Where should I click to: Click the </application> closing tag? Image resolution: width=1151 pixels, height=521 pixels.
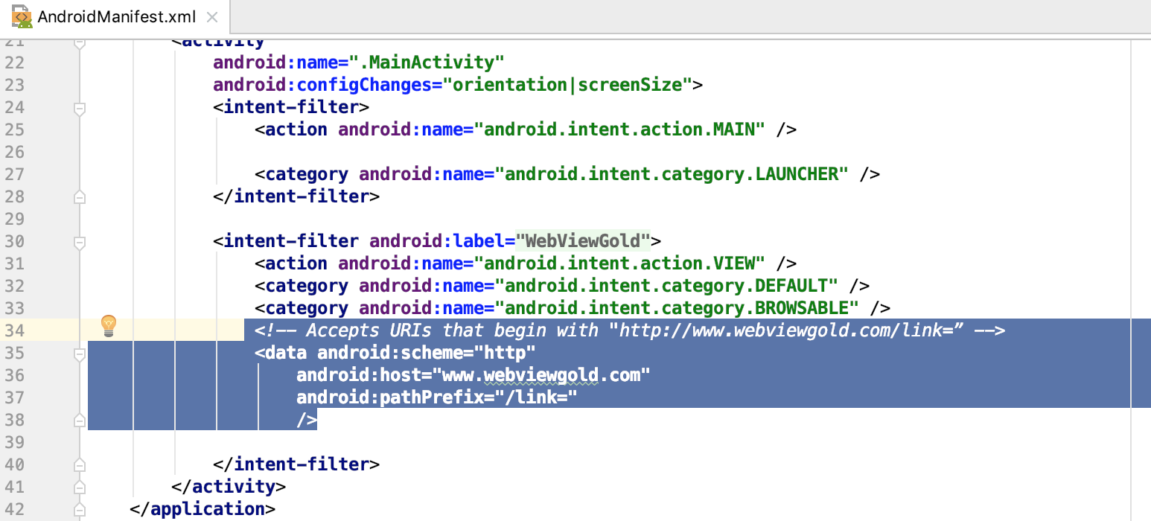[x=203, y=508]
